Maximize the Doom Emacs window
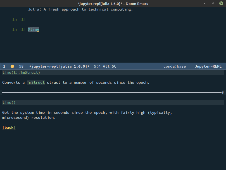226x170 pixels. pyautogui.click(x=213, y=3)
